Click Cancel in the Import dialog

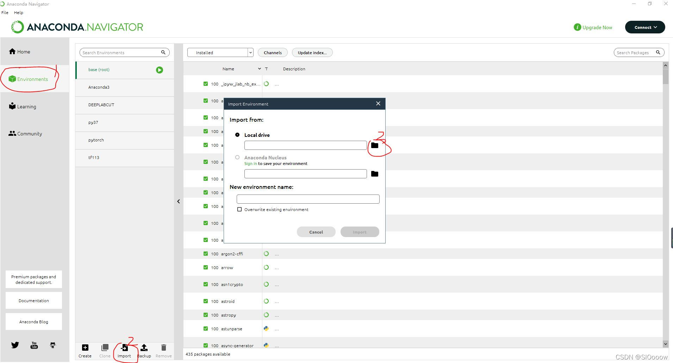pyautogui.click(x=316, y=232)
